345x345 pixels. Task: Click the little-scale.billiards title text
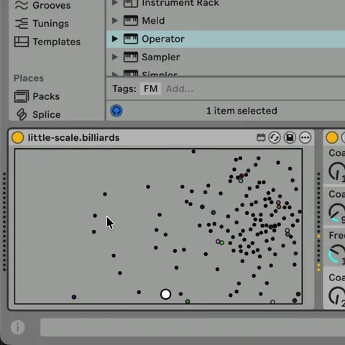coord(73,138)
